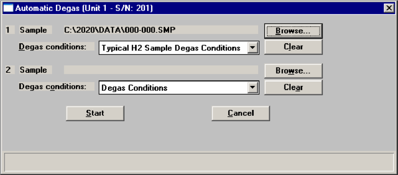The height and width of the screenshot is (175, 398).
Task: Cancel the automatic degas dialog
Action: coord(241,113)
